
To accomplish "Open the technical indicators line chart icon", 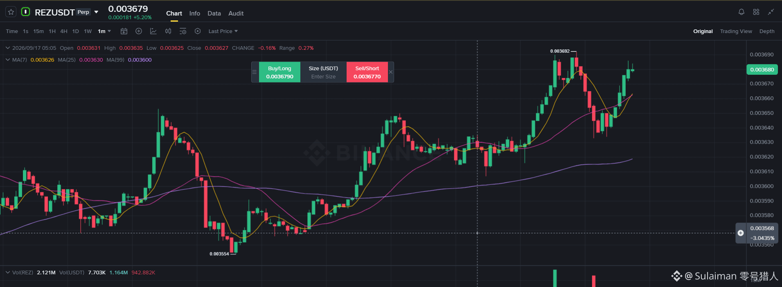I will (x=153, y=31).
